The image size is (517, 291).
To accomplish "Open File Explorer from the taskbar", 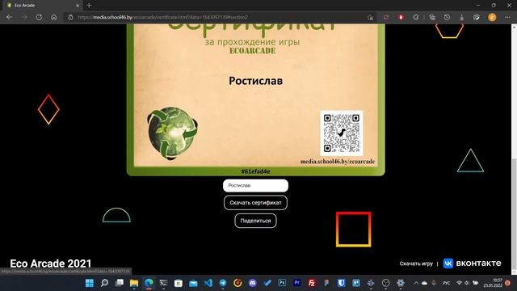I will [x=134, y=283].
